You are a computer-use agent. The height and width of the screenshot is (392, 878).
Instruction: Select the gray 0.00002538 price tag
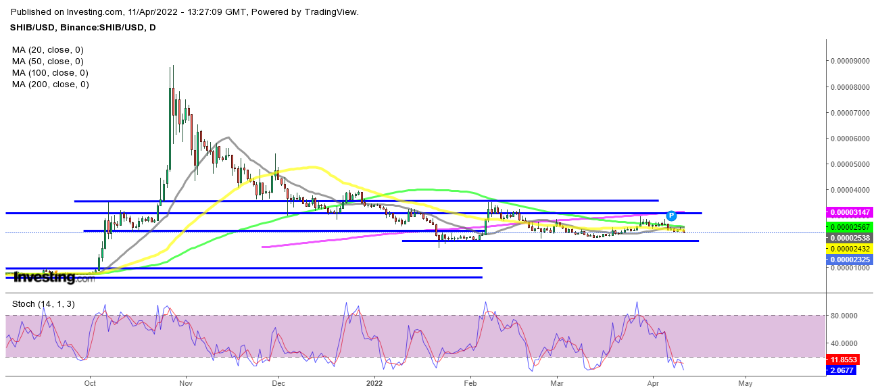850,238
